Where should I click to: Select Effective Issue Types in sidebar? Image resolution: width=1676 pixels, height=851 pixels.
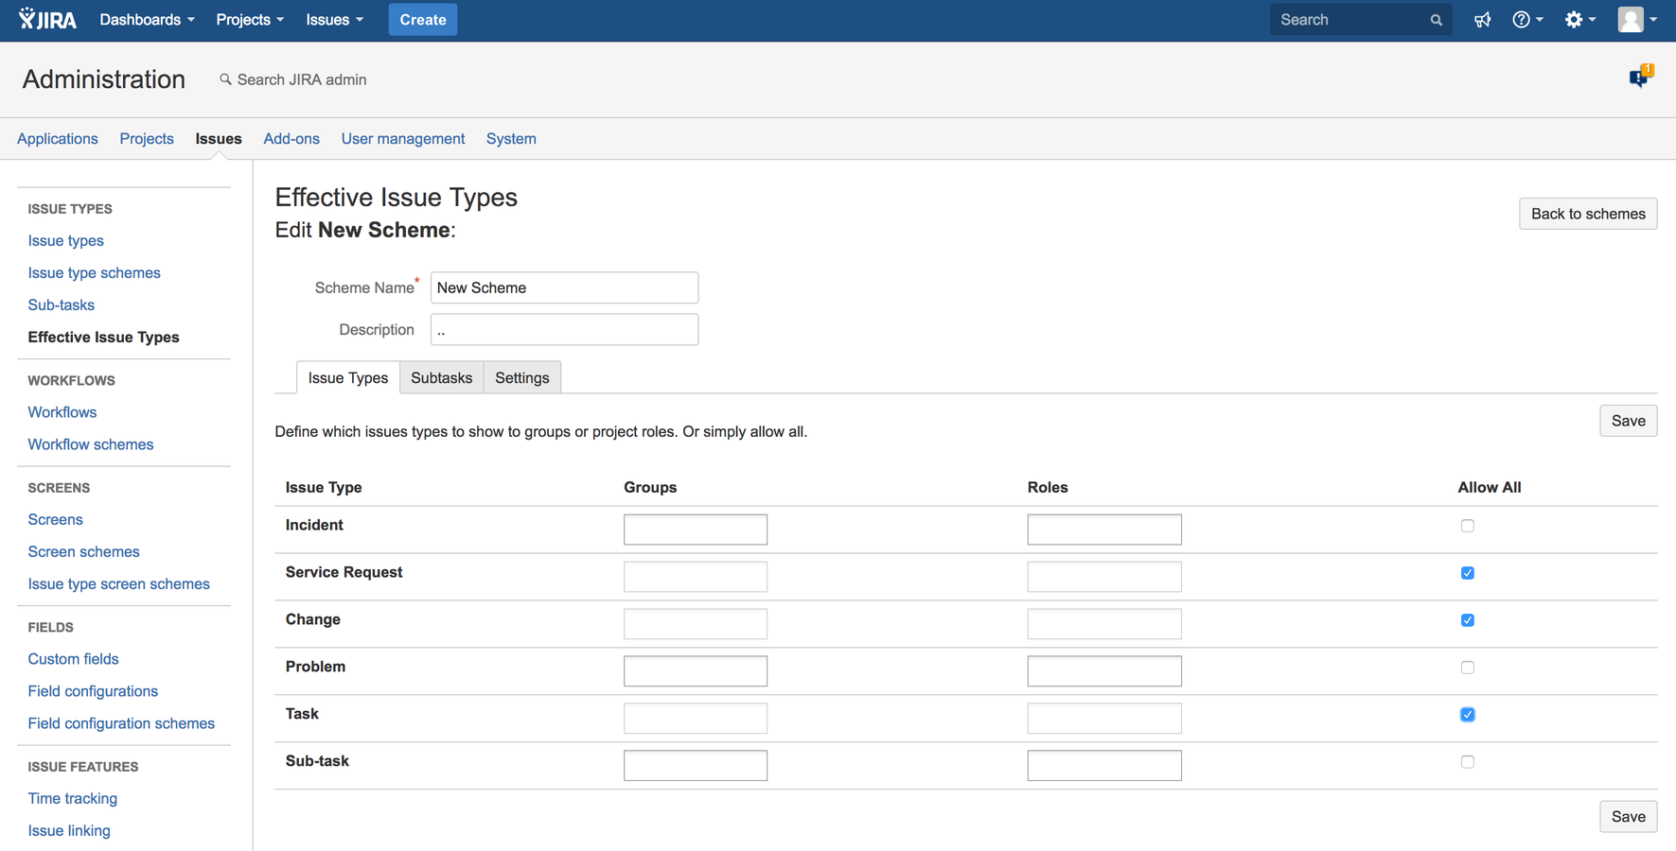click(103, 337)
